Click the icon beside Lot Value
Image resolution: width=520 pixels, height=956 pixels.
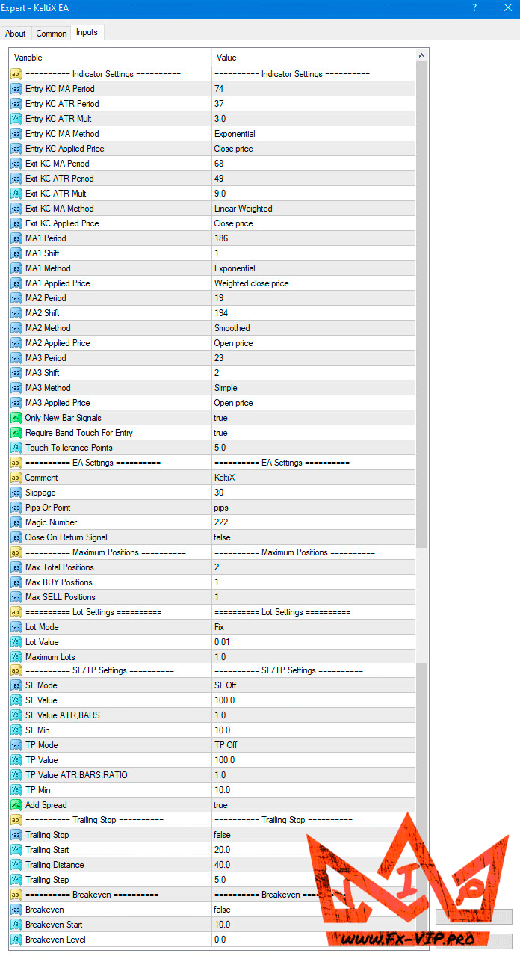(x=16, y=642)
